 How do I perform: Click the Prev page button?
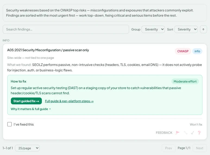[x=168, y=148]
